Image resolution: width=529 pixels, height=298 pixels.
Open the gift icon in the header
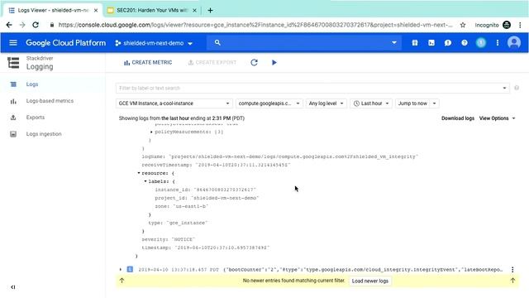point(415,43)
